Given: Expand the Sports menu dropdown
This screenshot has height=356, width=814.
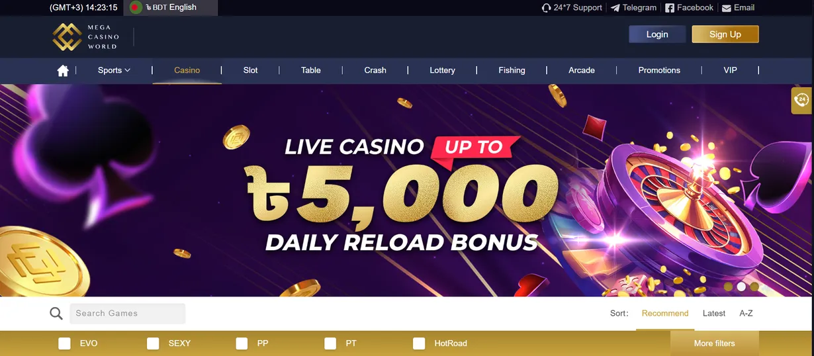Looking at the screenshot, I should (x=114, y=70).
